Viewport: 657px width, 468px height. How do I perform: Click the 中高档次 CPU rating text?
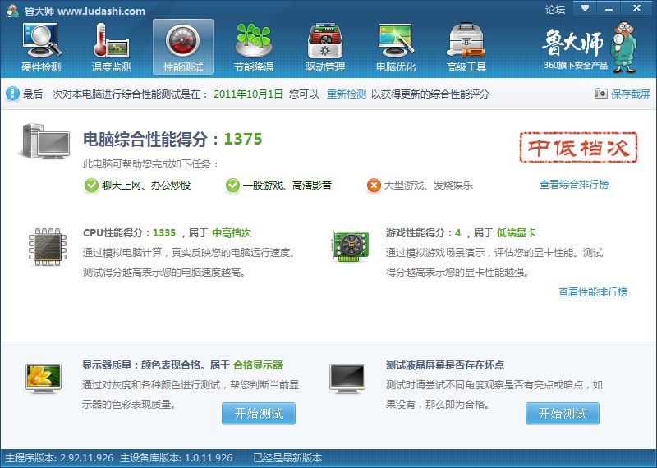tap(232, 233)
